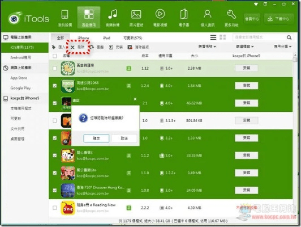Open the Movies and video play icon
This screenshot has height=227, width=301.
point(160,14)
